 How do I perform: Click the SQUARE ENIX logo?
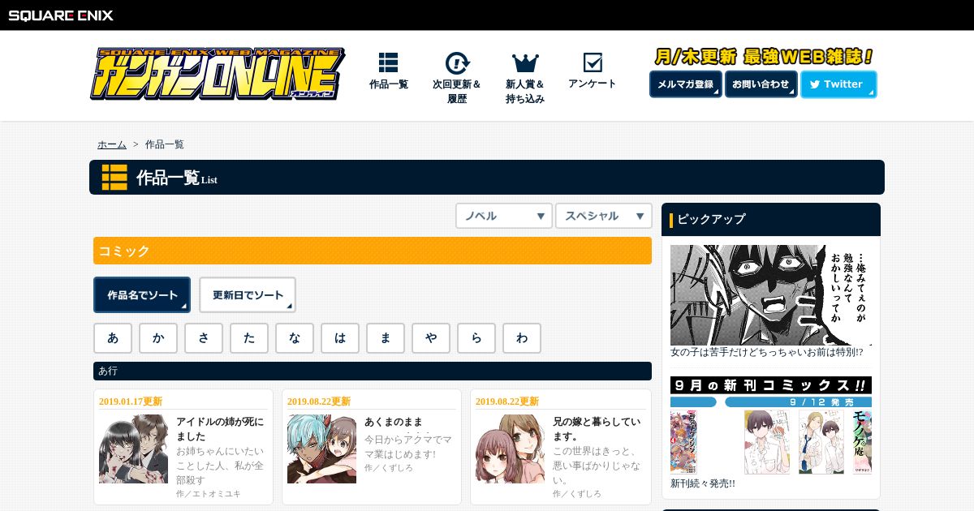pos(61,15)
